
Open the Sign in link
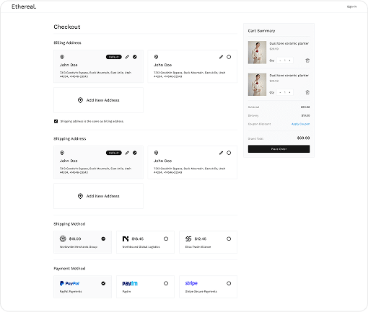point(351,6)
